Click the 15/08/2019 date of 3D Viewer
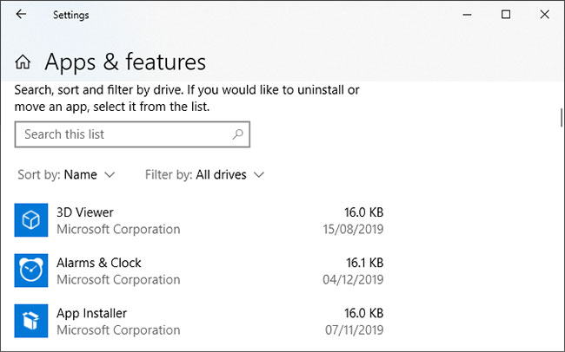The image size is (565, 352). (353, 230)
